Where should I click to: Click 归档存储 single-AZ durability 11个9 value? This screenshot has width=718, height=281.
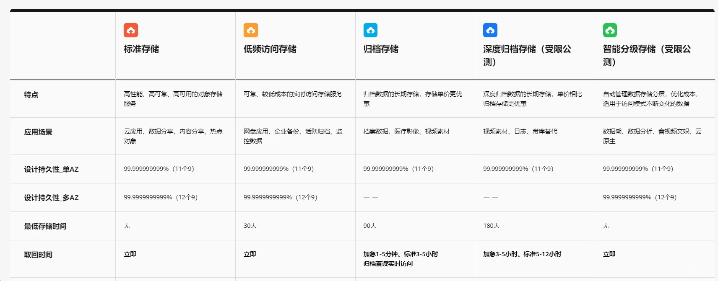pos(398,169)
